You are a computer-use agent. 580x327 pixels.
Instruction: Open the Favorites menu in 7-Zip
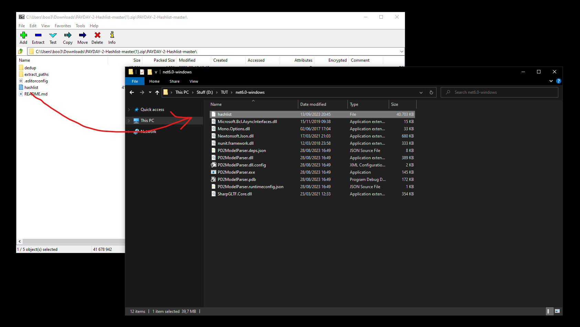coord(63,26)
